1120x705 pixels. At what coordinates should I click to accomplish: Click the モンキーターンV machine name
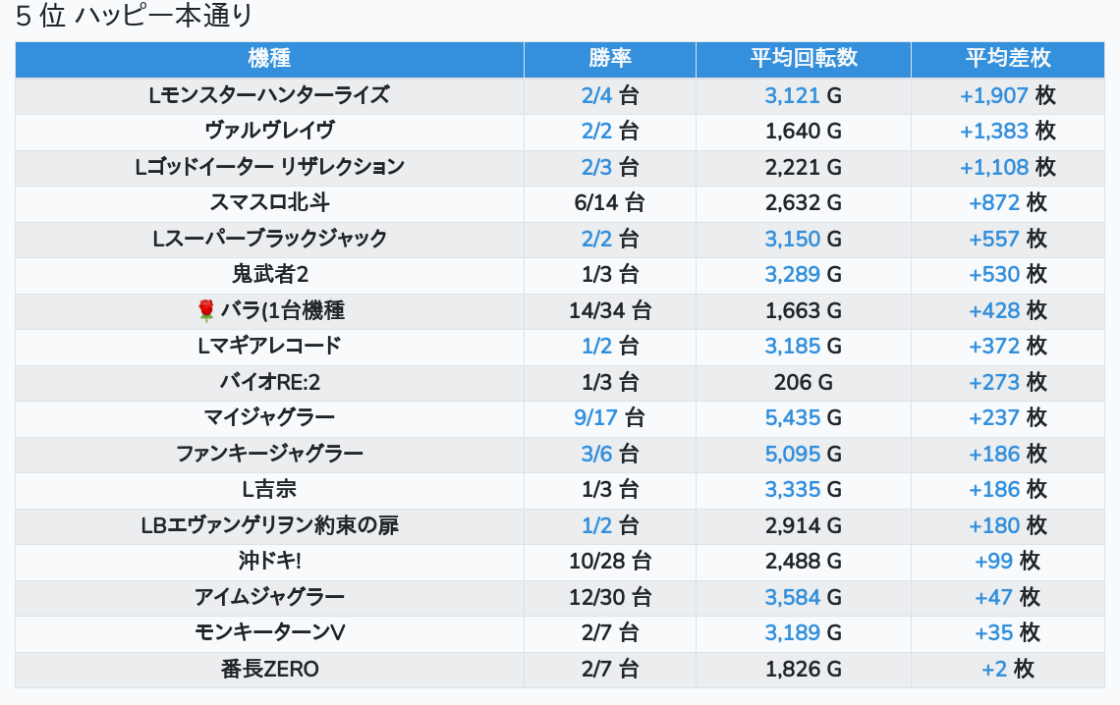(x=269, y=632)
